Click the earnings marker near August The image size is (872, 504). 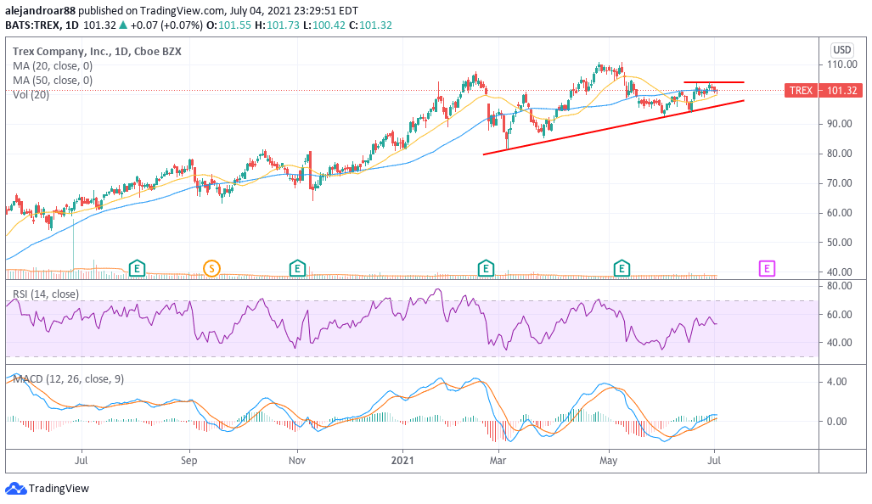[x=137, y=269]
